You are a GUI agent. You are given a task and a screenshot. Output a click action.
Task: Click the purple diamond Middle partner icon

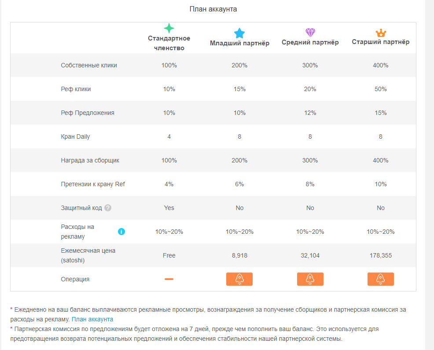(x=310, y=33)
